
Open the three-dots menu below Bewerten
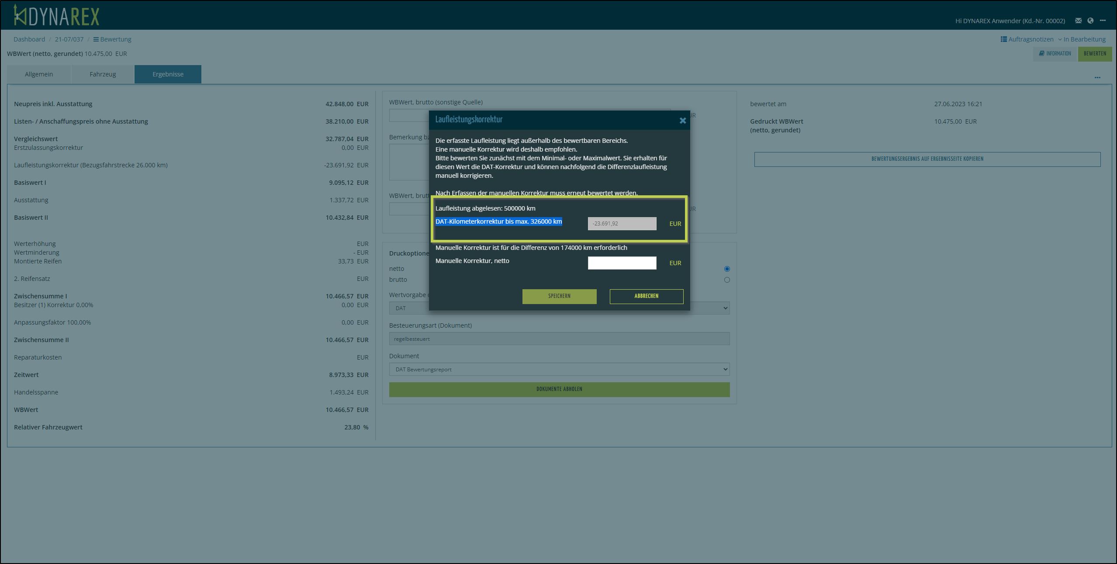click(x=1097, y=78)
